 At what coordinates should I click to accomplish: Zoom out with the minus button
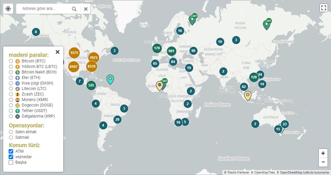(323, 162)
